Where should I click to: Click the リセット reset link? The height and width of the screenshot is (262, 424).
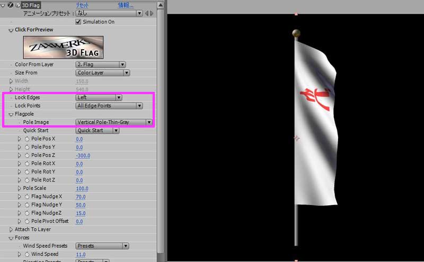pos(82,5)
